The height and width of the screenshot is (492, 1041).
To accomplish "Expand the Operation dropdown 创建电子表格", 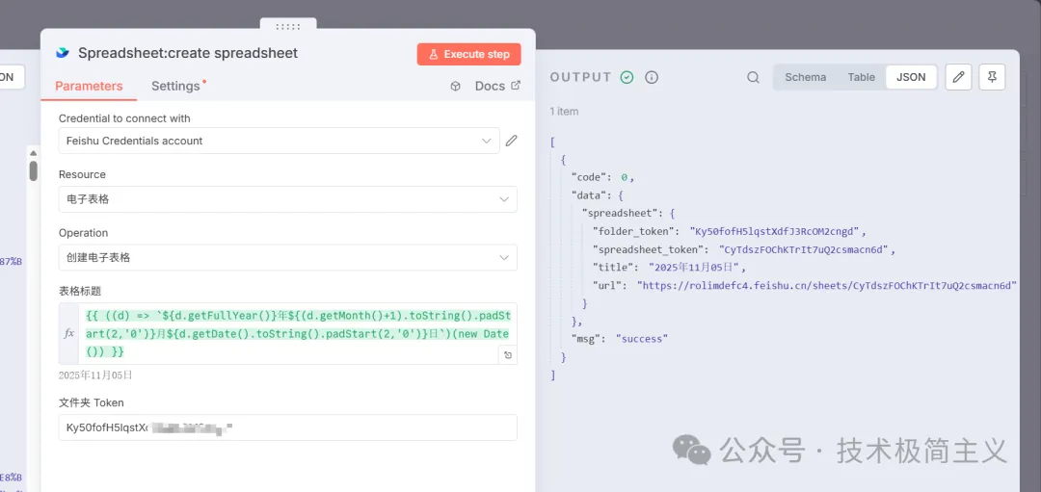I will pos(287,257).
